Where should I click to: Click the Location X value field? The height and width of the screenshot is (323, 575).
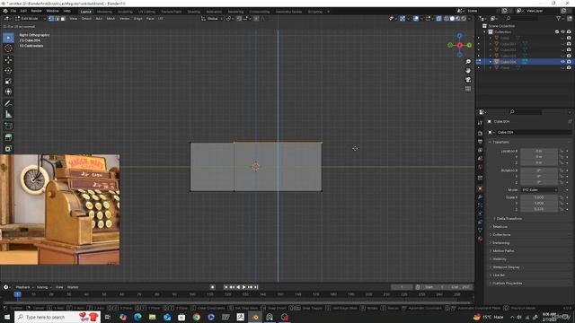coord(539,151)
